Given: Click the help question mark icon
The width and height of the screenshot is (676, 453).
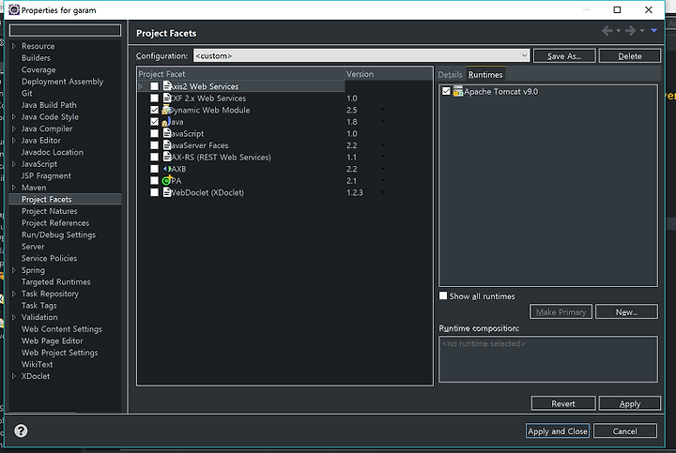Looking at the screenshot, I should 21,430.
